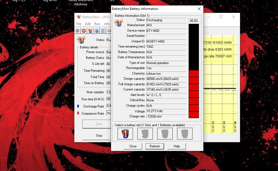
Task: Click the Comparison Rate dropdown in BatteryMon
Action: pyautogui.click(x=109, y=113)
